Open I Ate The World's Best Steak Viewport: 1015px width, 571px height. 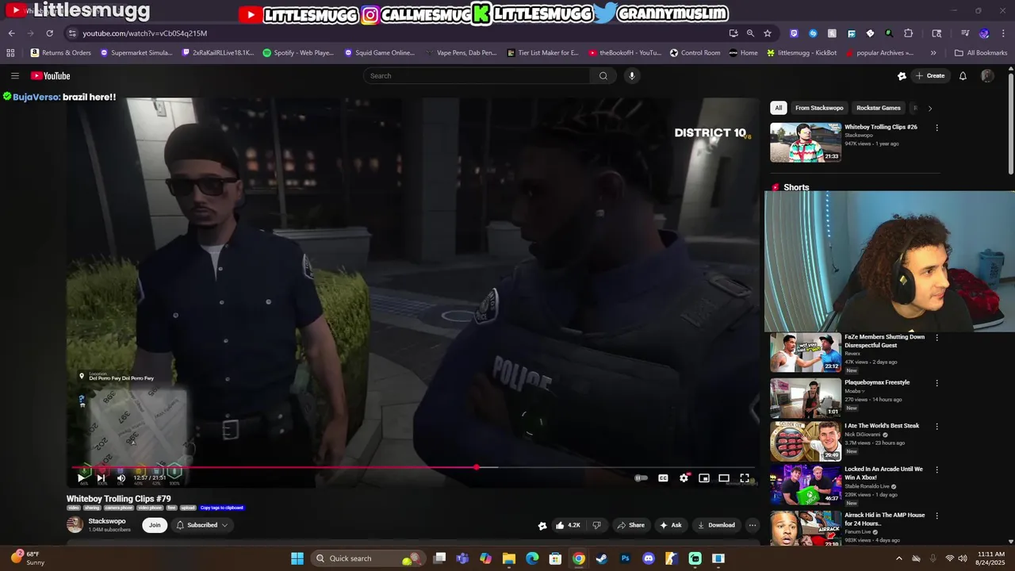tap(882, 426)
